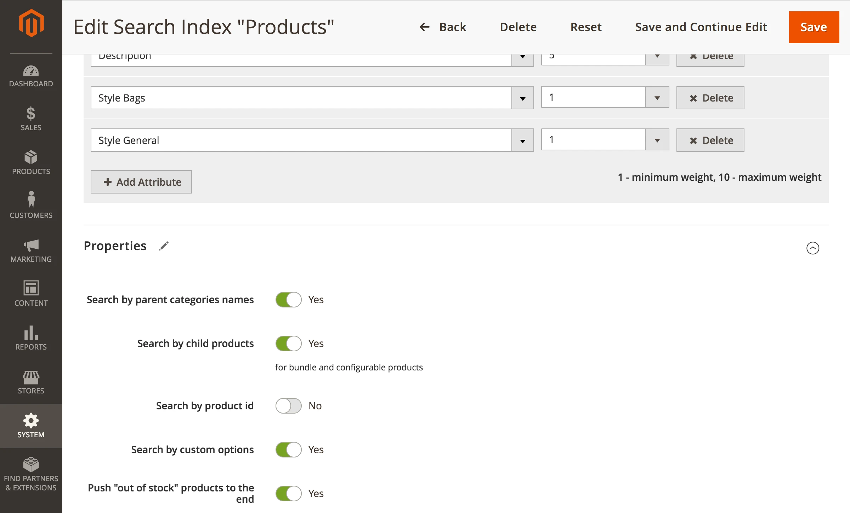Screen dimensions: 850x513
Task: Open the Content menu in sidebar
Action: 31,294
